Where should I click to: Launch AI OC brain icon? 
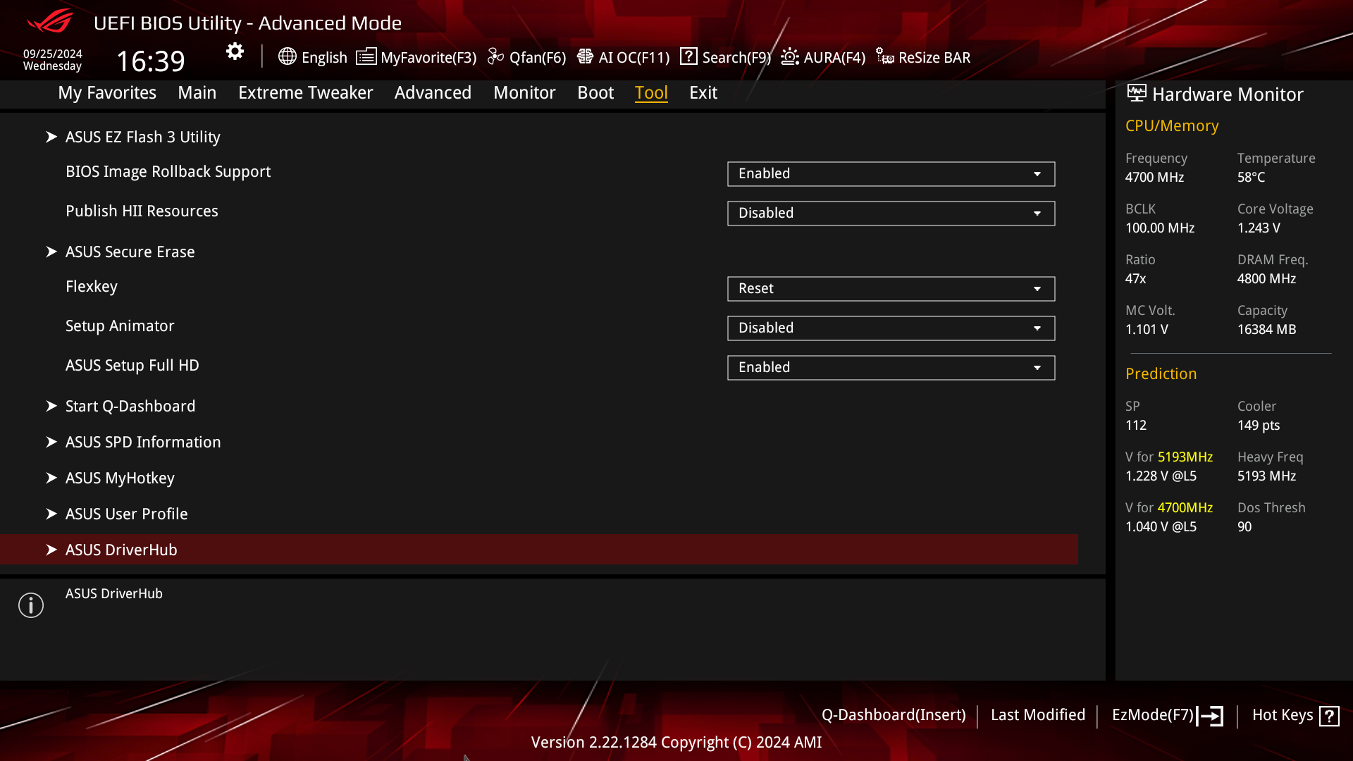(585, 56)
